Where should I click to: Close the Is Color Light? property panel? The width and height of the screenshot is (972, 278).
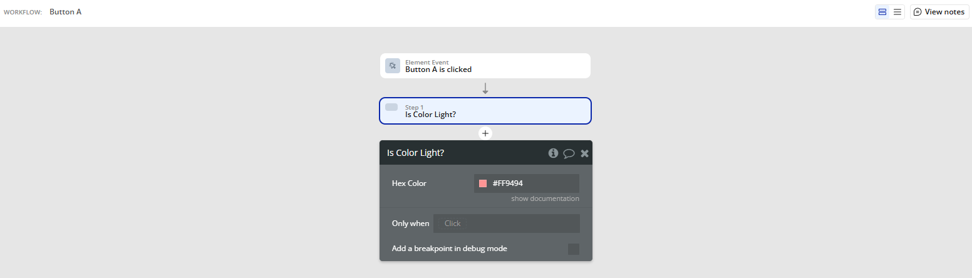(584, 153)
